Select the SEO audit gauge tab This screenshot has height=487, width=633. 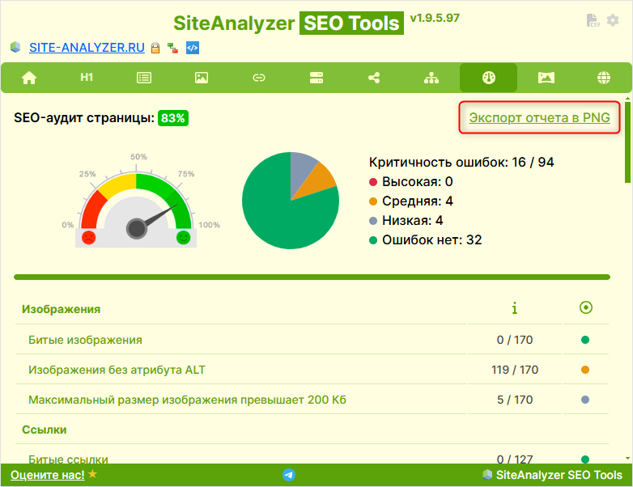point(488,78)
